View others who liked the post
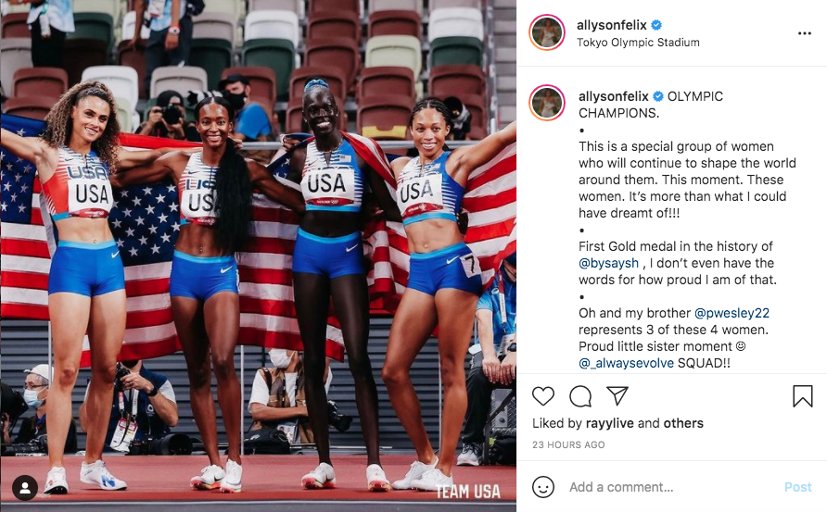The height and width of the screenshot is (512, 827). click(x=683, y=423)
